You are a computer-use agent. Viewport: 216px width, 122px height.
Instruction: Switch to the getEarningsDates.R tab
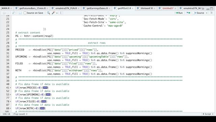coord(97,8)
